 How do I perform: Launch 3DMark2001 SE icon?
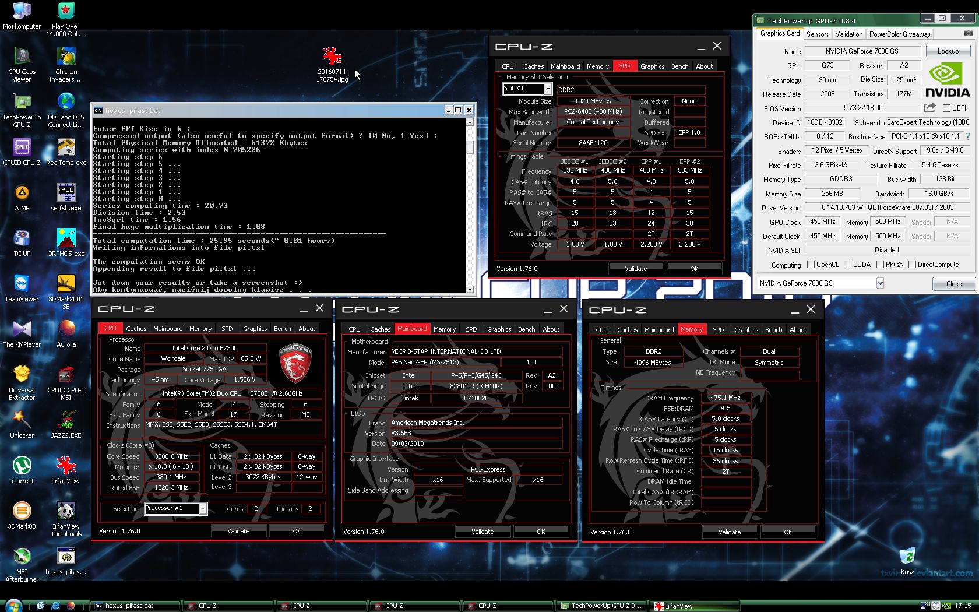point(66,291)
